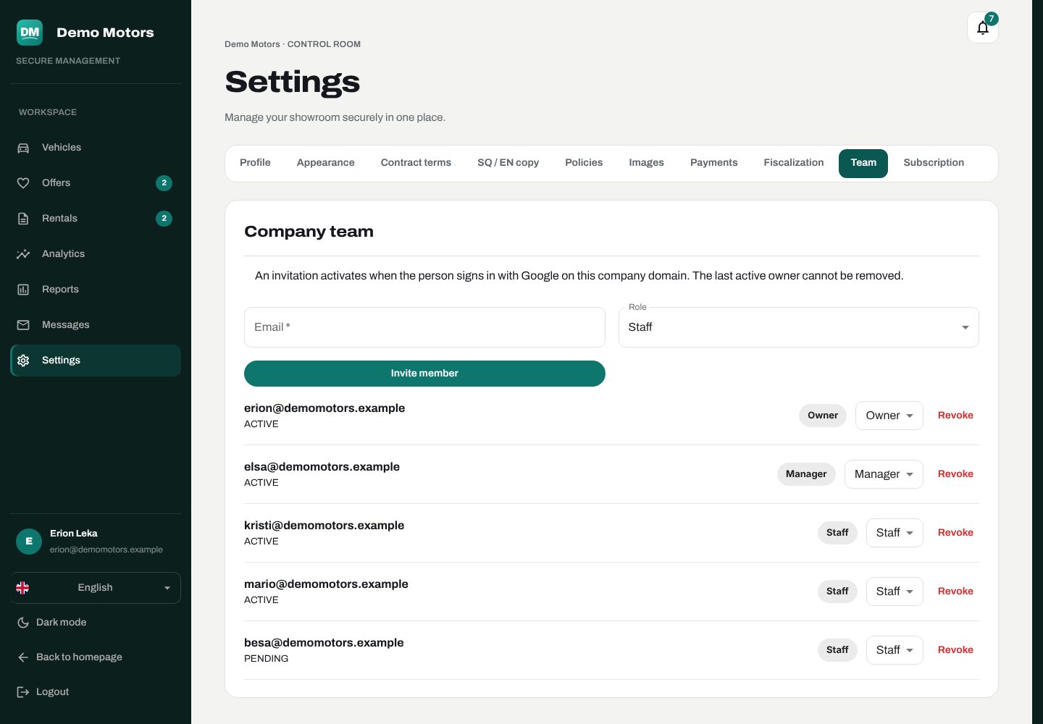Click the UK flag language icon

tap(22, 588)
